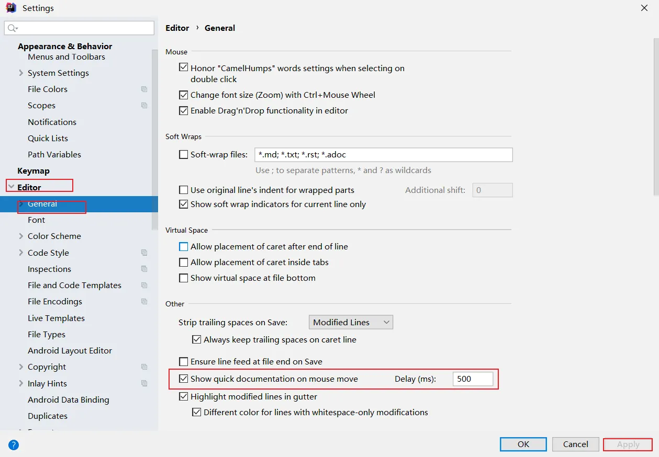Viewport: 659px width, 457px height.
Task: Click the copy icon beside Scopes
Action: (144, 106)
